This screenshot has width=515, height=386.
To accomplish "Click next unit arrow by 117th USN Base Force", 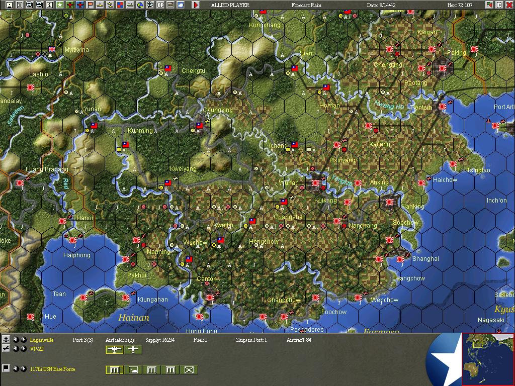I will click(x=23, y=369).
